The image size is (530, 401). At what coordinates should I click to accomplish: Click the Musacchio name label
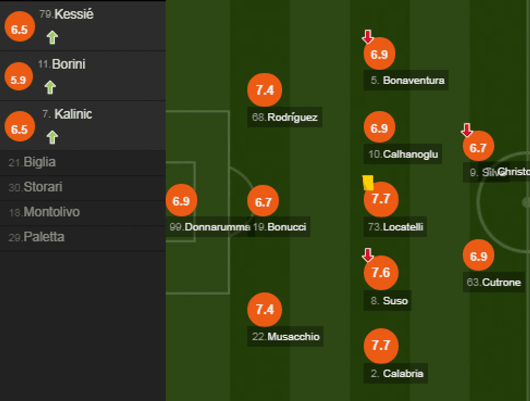[x=287, y=337]
